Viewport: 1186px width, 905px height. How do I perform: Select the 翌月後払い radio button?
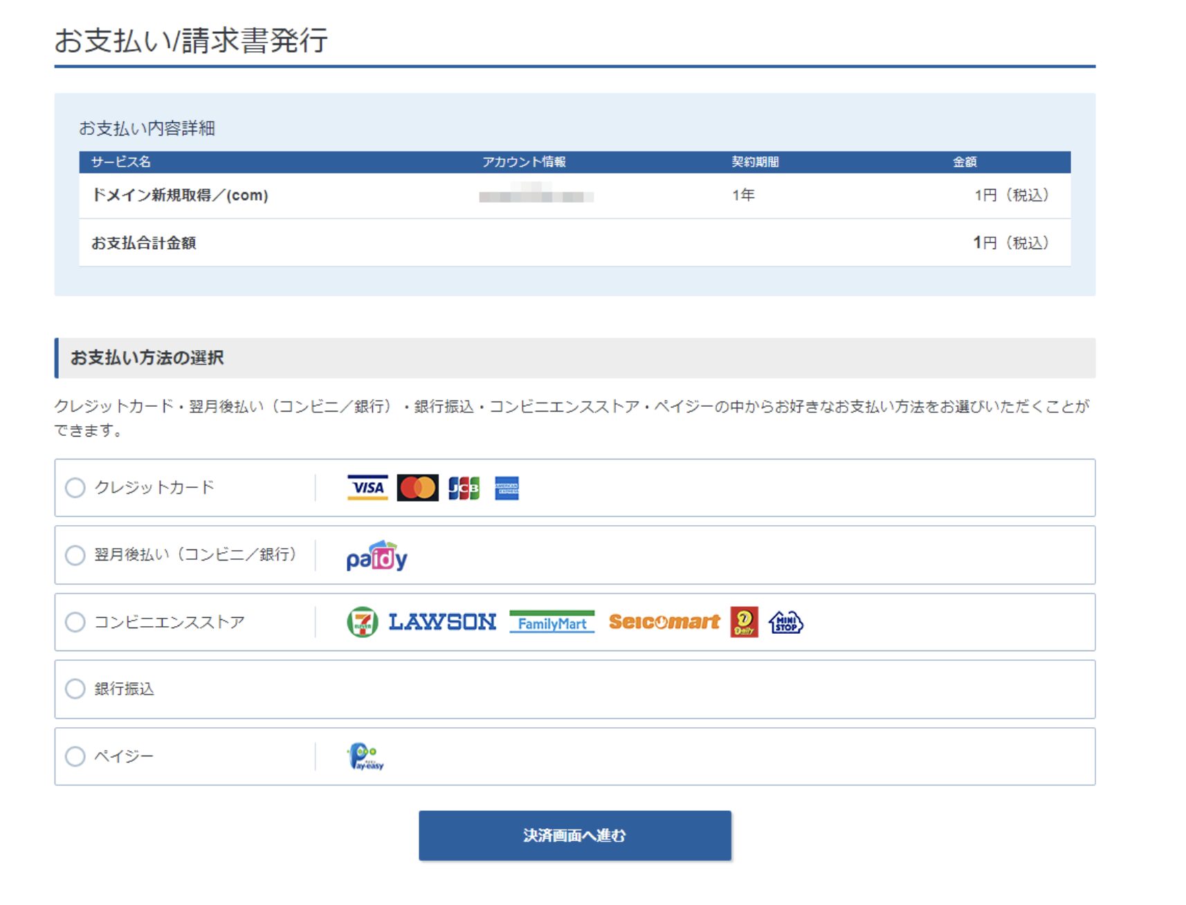(x=75, y=555)
